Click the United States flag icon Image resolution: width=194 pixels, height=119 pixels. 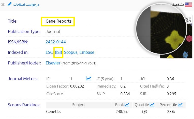click(189, 5)
